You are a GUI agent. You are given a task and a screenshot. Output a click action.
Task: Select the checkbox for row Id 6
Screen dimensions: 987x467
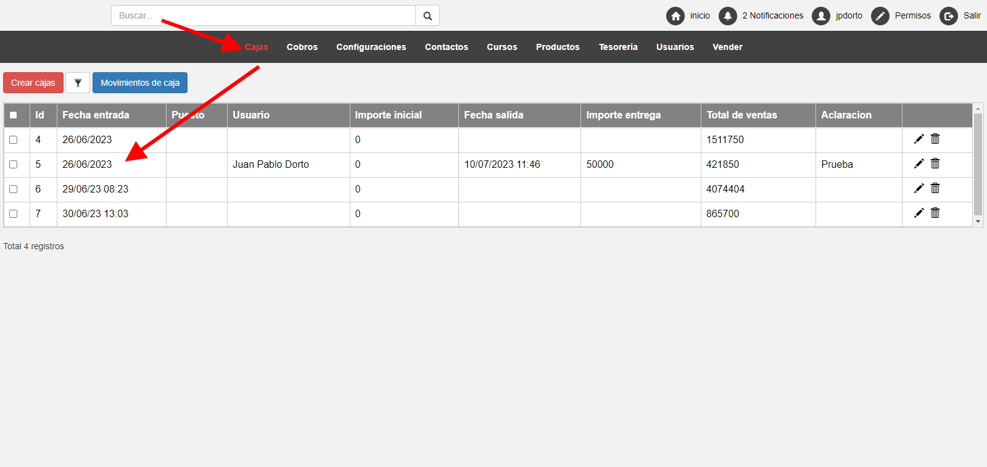pyautogui.click(x=14, y=189)
